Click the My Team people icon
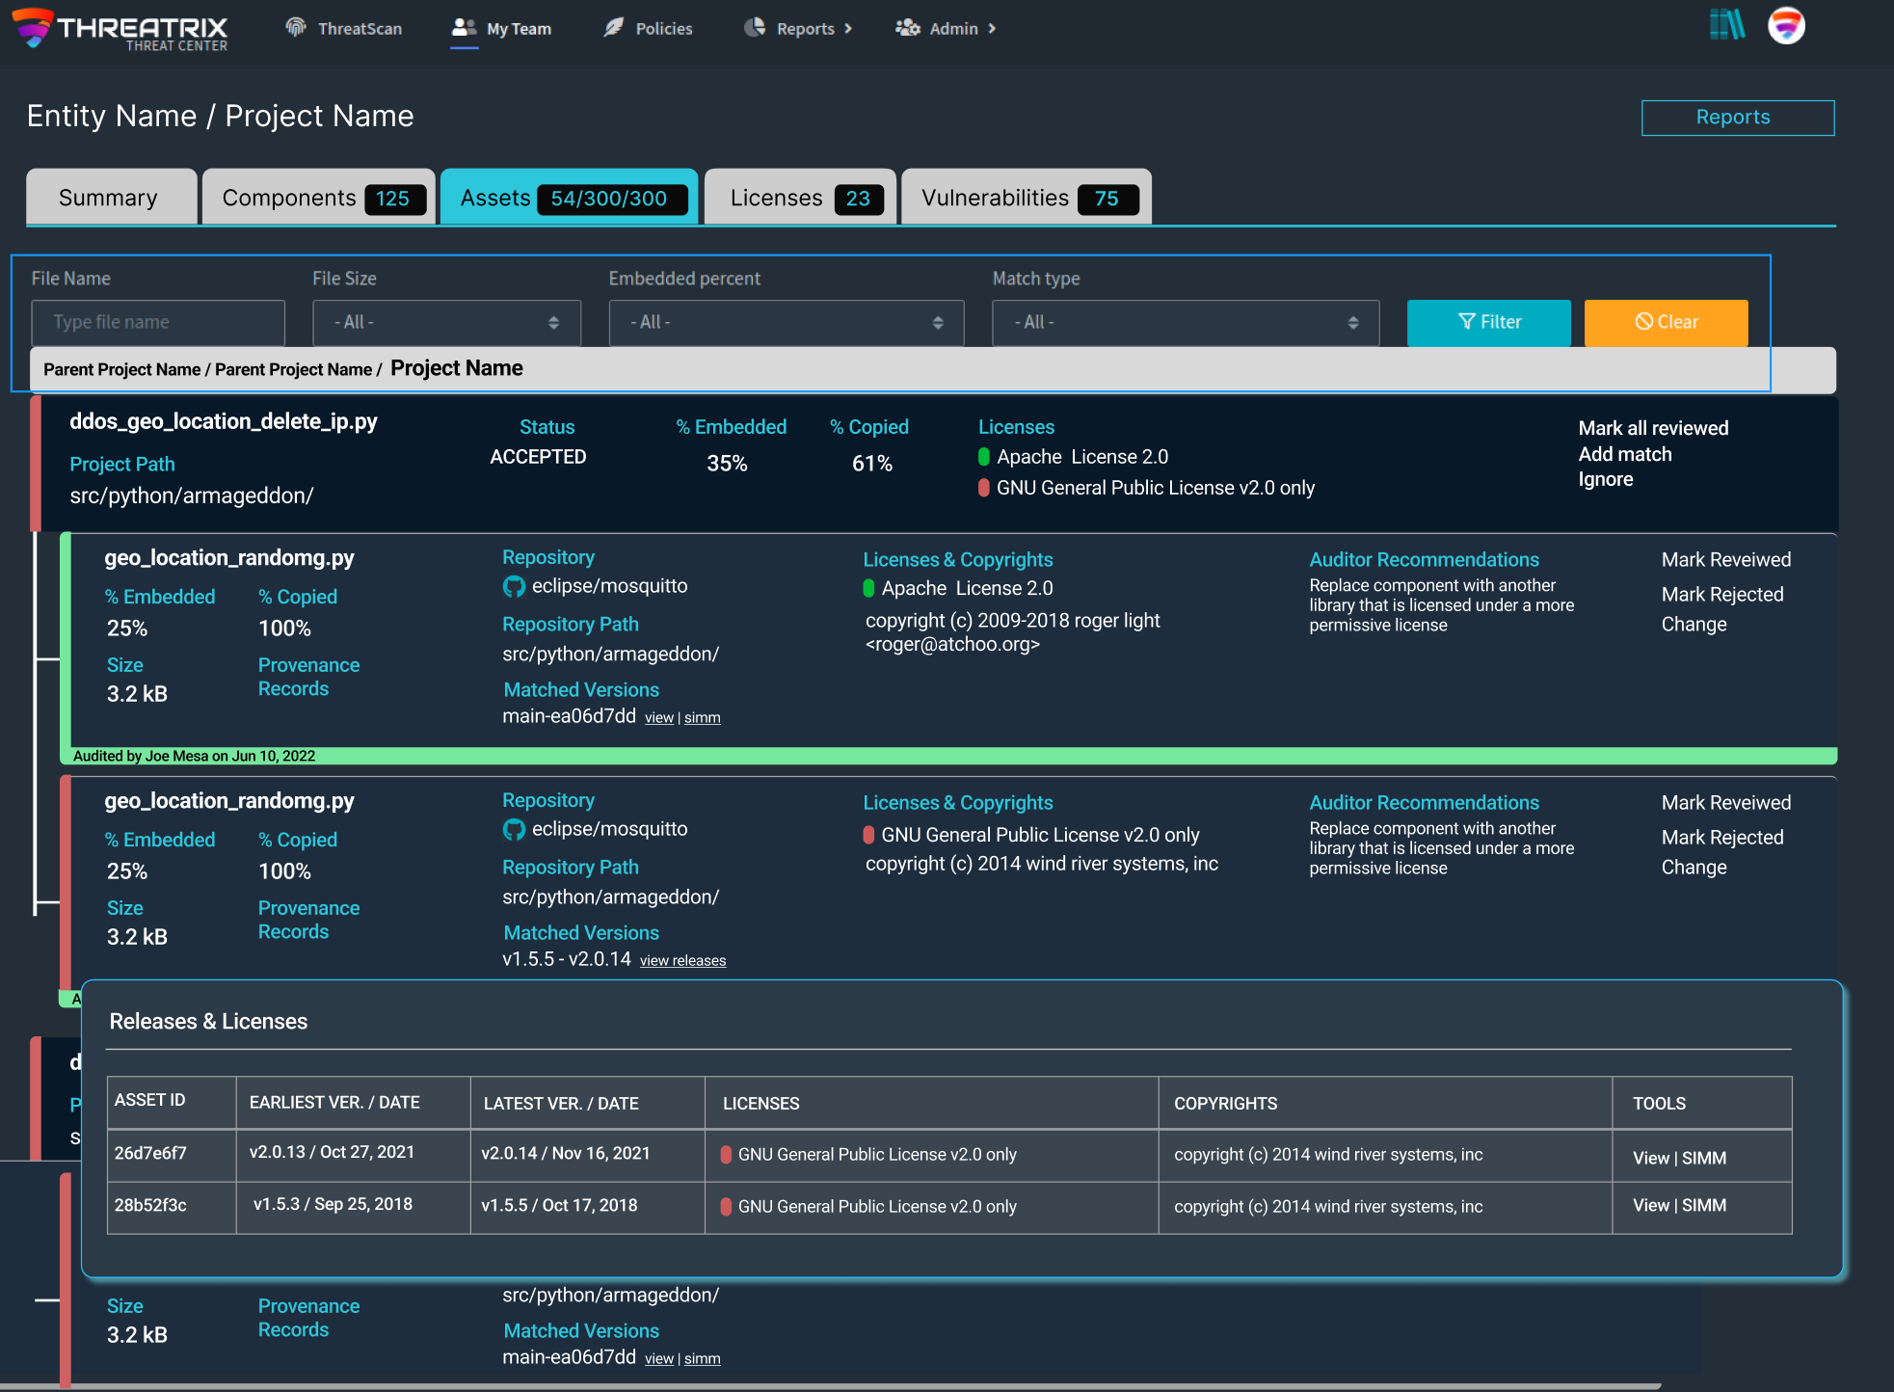Viewport: 1894px width, 1392px height. click(464, 27)
